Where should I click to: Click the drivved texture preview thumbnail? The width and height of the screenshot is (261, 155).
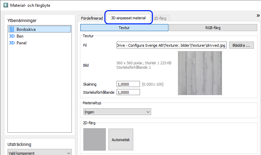[x=200, y=73]
